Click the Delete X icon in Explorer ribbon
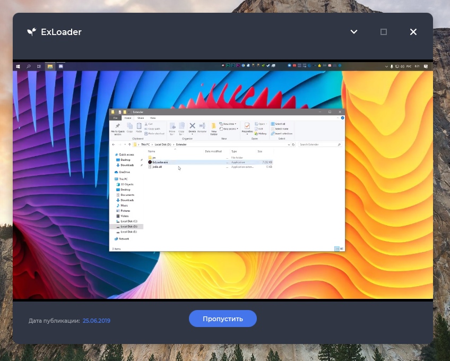 [x=192, y=126]
